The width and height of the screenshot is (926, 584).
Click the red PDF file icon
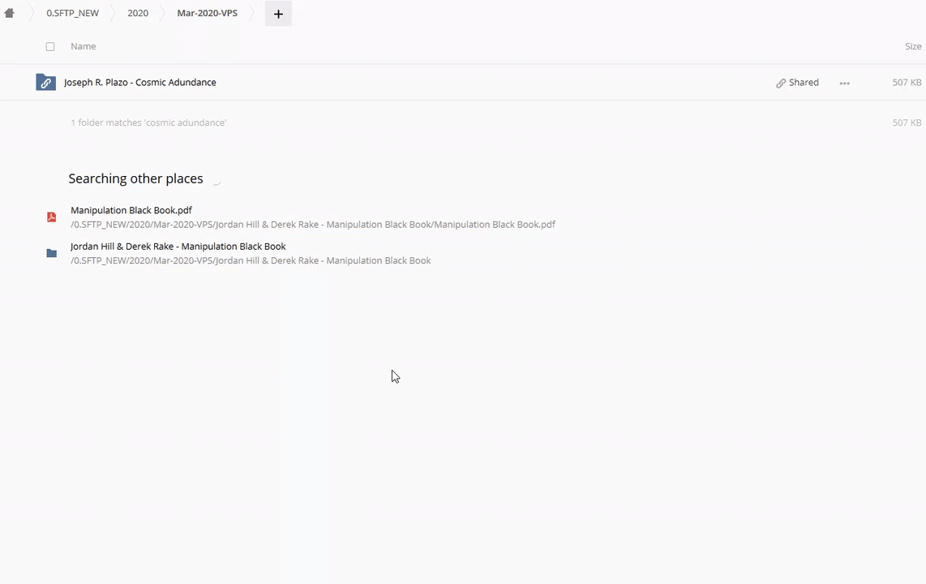[51, 217]
